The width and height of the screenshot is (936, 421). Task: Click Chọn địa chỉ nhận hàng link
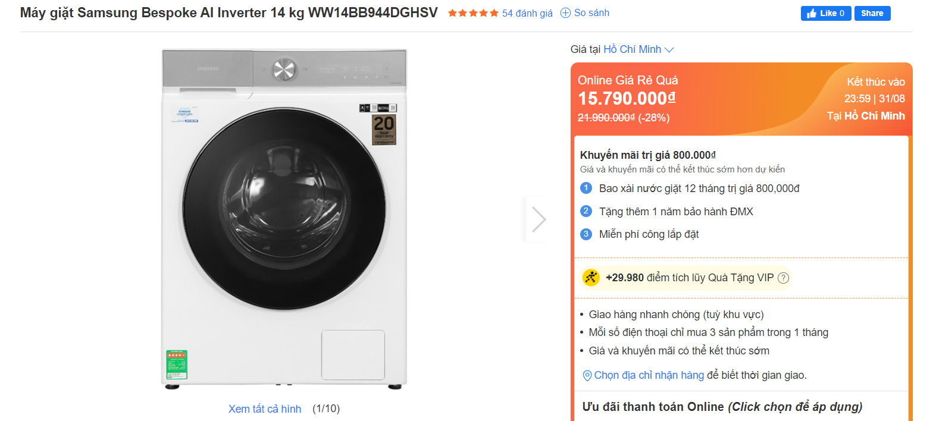pyautogui.click(x=649, y=375)
